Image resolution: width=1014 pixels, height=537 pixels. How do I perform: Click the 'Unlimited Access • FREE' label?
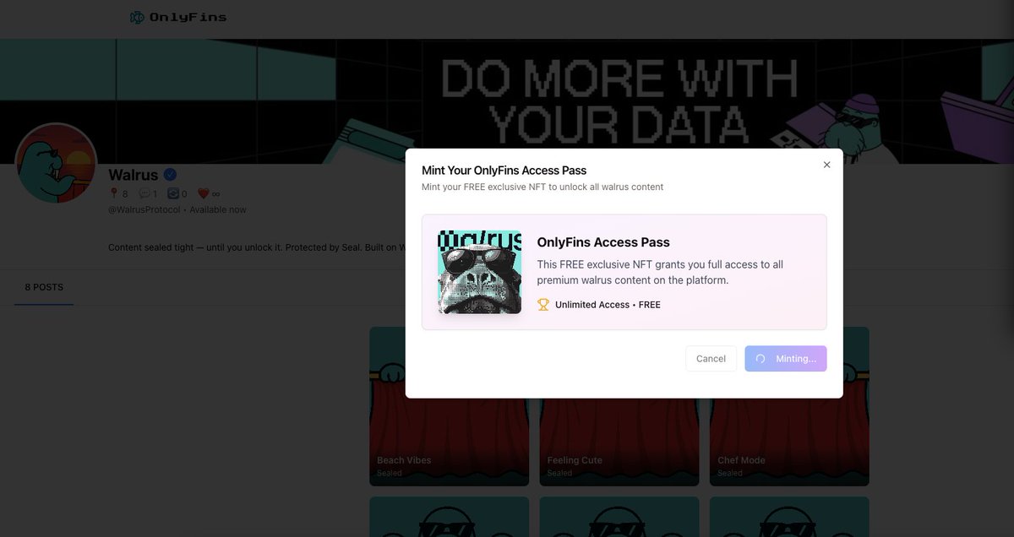608,305
